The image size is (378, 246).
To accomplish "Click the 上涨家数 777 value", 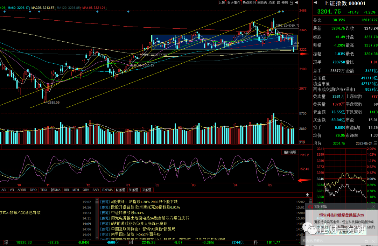I will click(374, 96).
